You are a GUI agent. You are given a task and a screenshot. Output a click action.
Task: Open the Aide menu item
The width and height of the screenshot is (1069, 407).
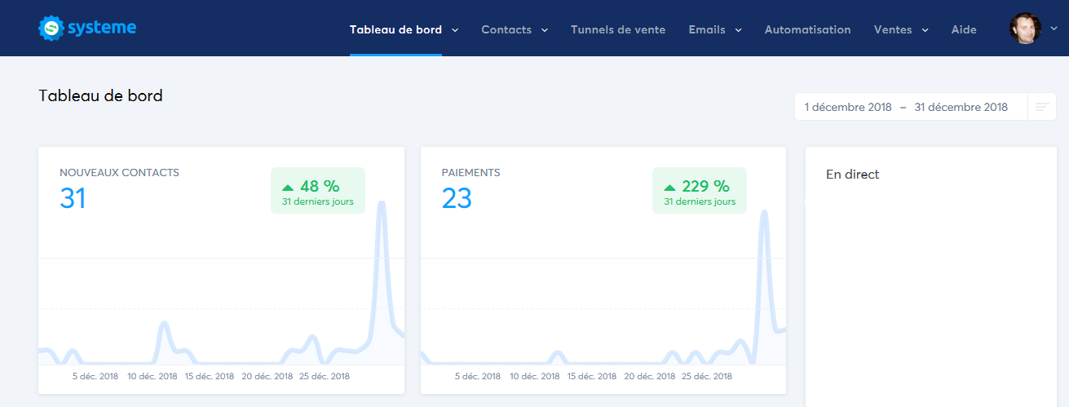click(x=964, y=30)
